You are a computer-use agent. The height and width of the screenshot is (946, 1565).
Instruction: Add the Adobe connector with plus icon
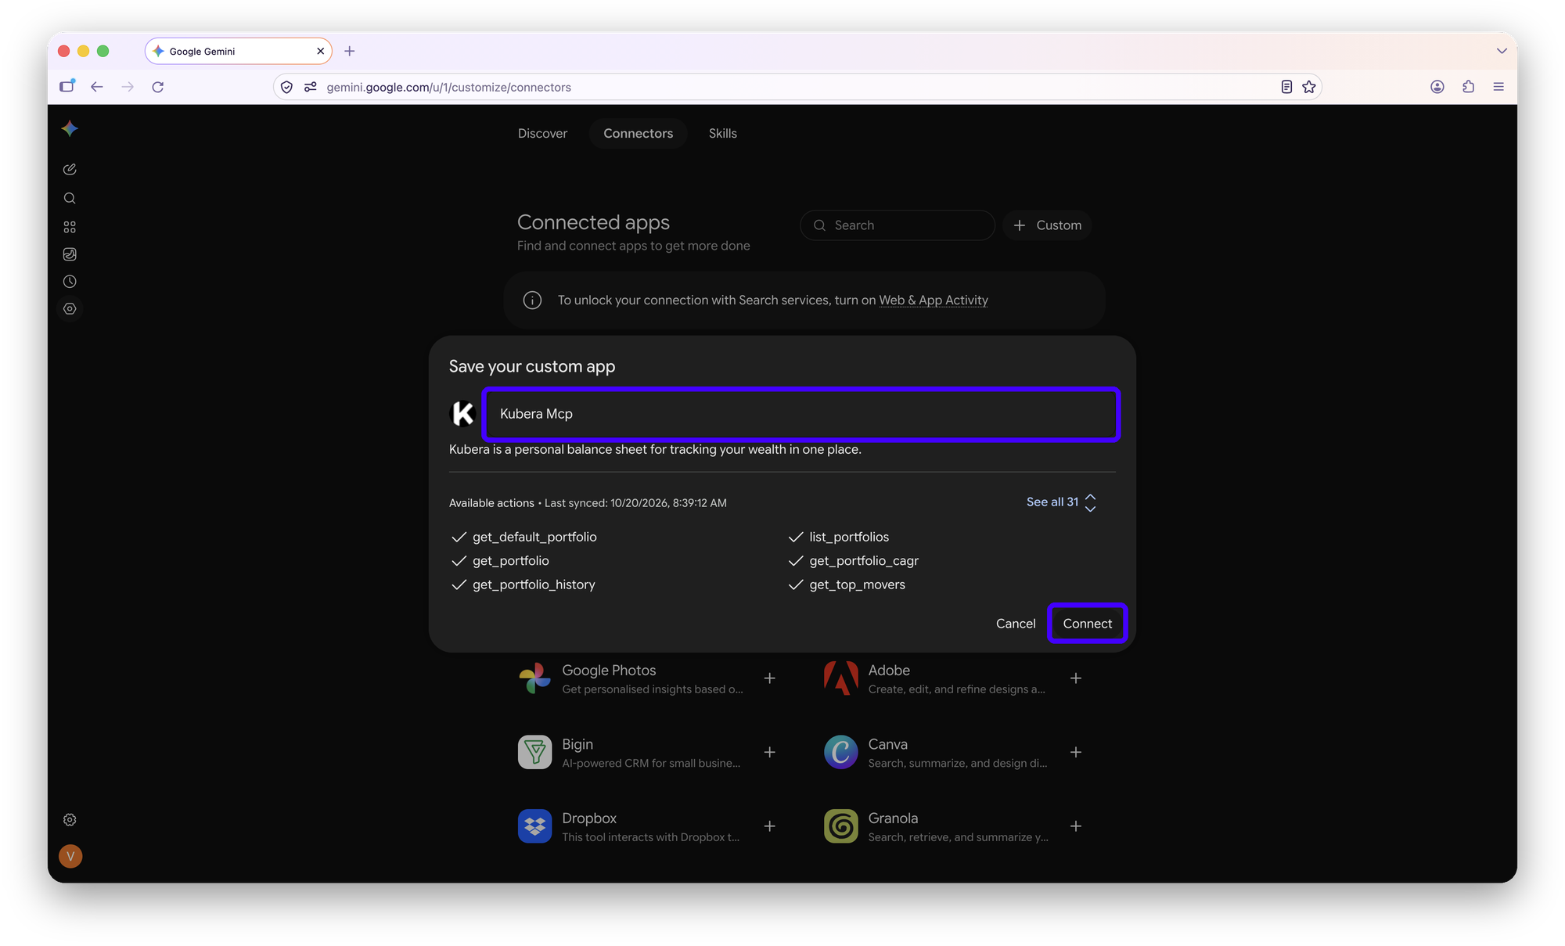tap(1076, 678)
